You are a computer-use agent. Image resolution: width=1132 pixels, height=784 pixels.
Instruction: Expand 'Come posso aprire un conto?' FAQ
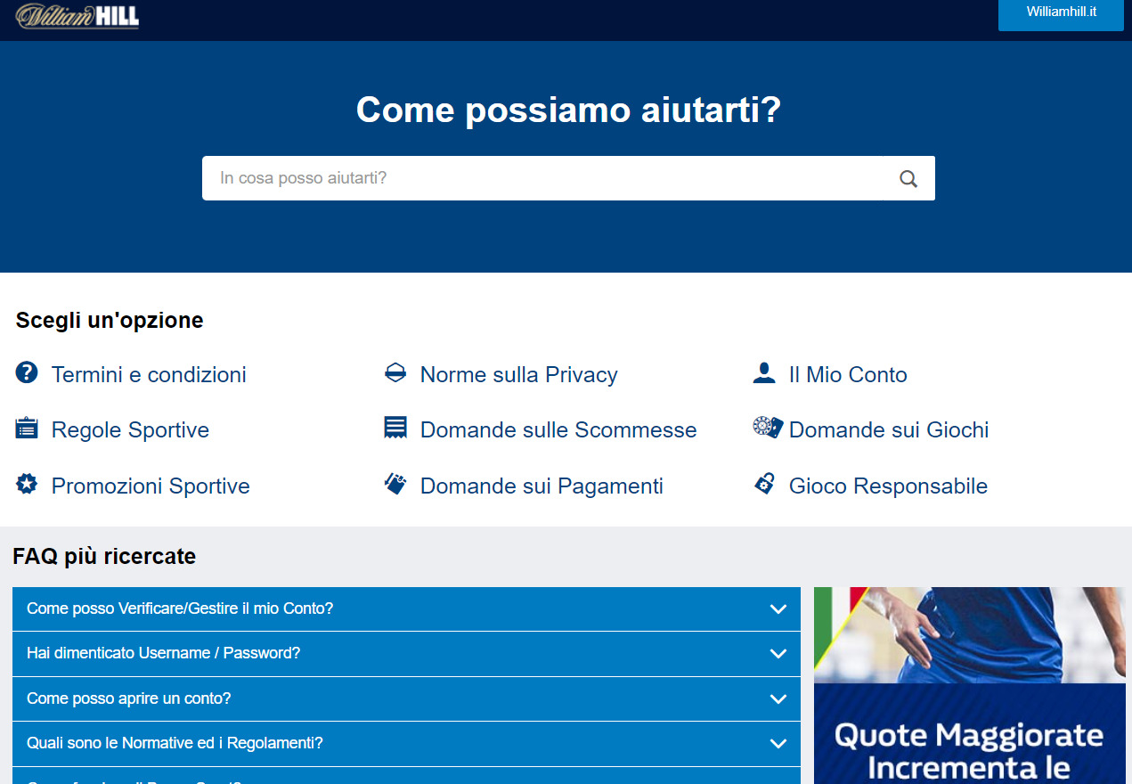406,699
